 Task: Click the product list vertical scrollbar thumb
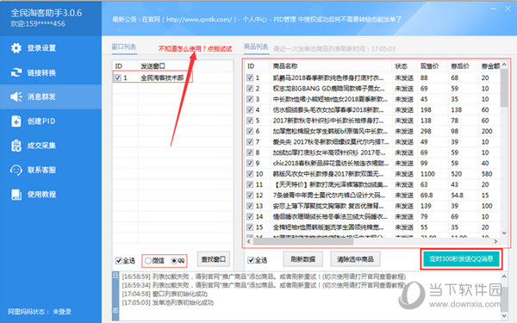[504, 88]
